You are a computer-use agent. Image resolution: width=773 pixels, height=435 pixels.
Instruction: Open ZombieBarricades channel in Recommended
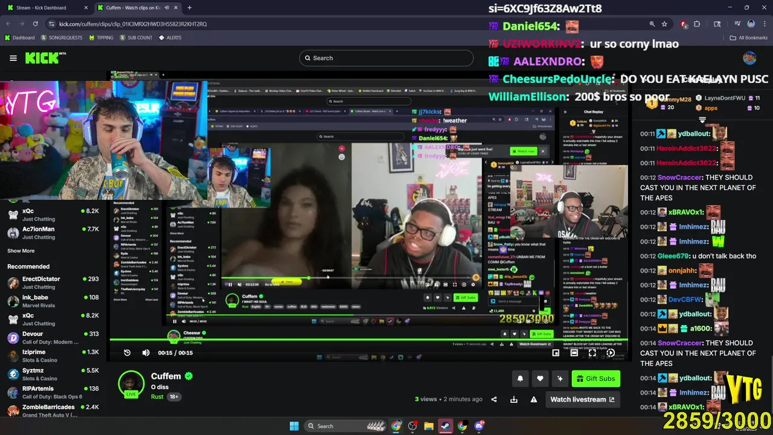pyautogui.click(x=53, y=411)
